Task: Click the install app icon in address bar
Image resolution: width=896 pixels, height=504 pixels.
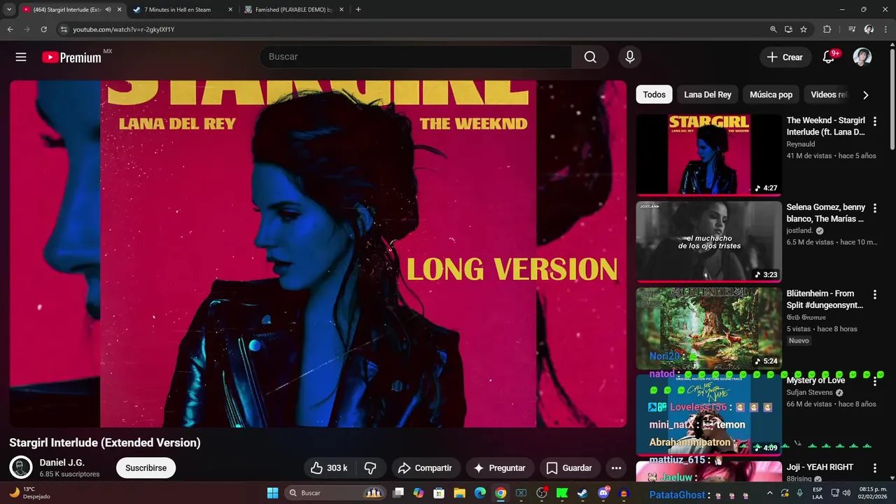Action: coord(788,29)
